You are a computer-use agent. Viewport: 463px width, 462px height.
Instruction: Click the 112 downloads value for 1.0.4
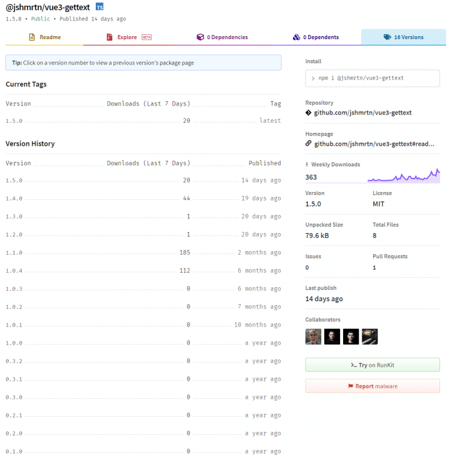[185, 270]
